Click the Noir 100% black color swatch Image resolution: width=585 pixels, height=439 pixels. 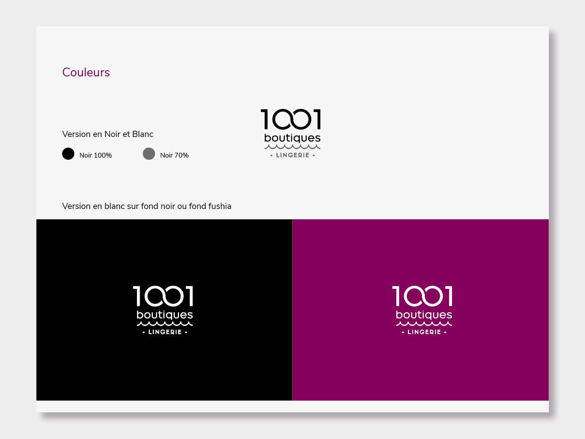68,154
